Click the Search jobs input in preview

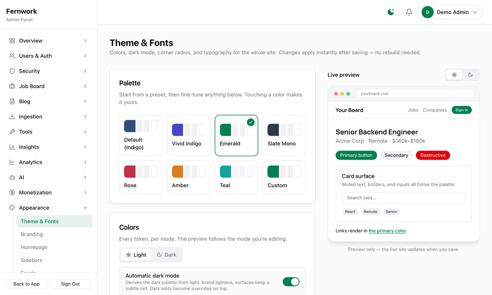coord(404,198)
